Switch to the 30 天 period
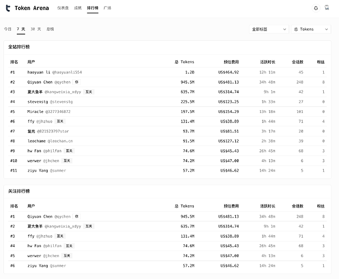 point(36,29)
